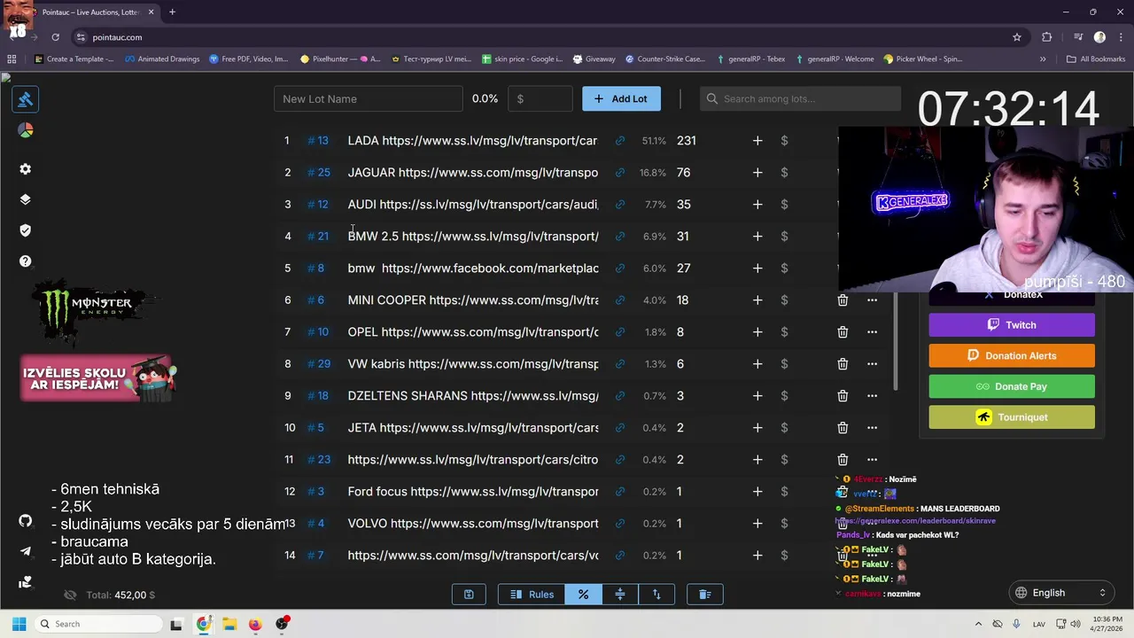
Task: Open link icon on BMW 2.5 row
Action: point(620,237)
